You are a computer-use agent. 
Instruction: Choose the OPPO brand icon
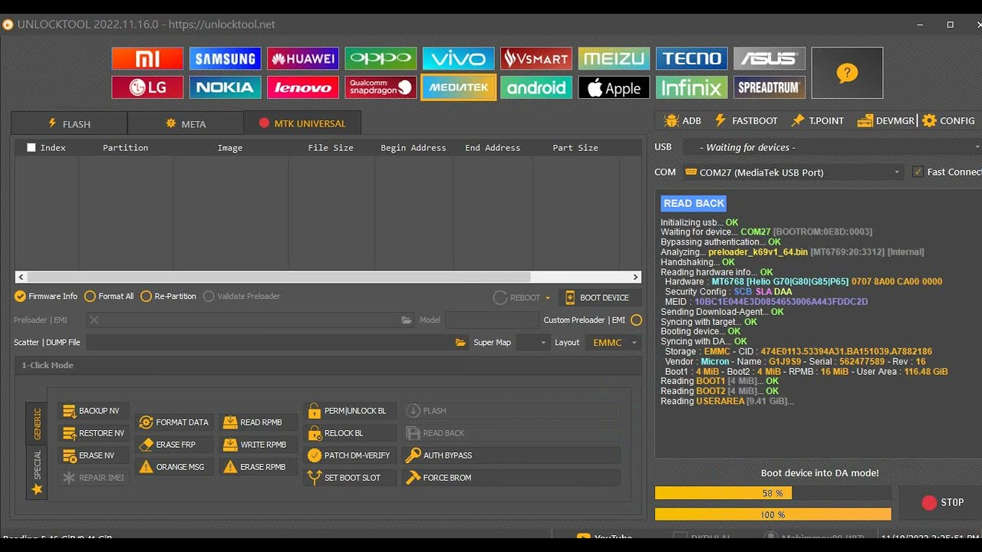[381, 58]
